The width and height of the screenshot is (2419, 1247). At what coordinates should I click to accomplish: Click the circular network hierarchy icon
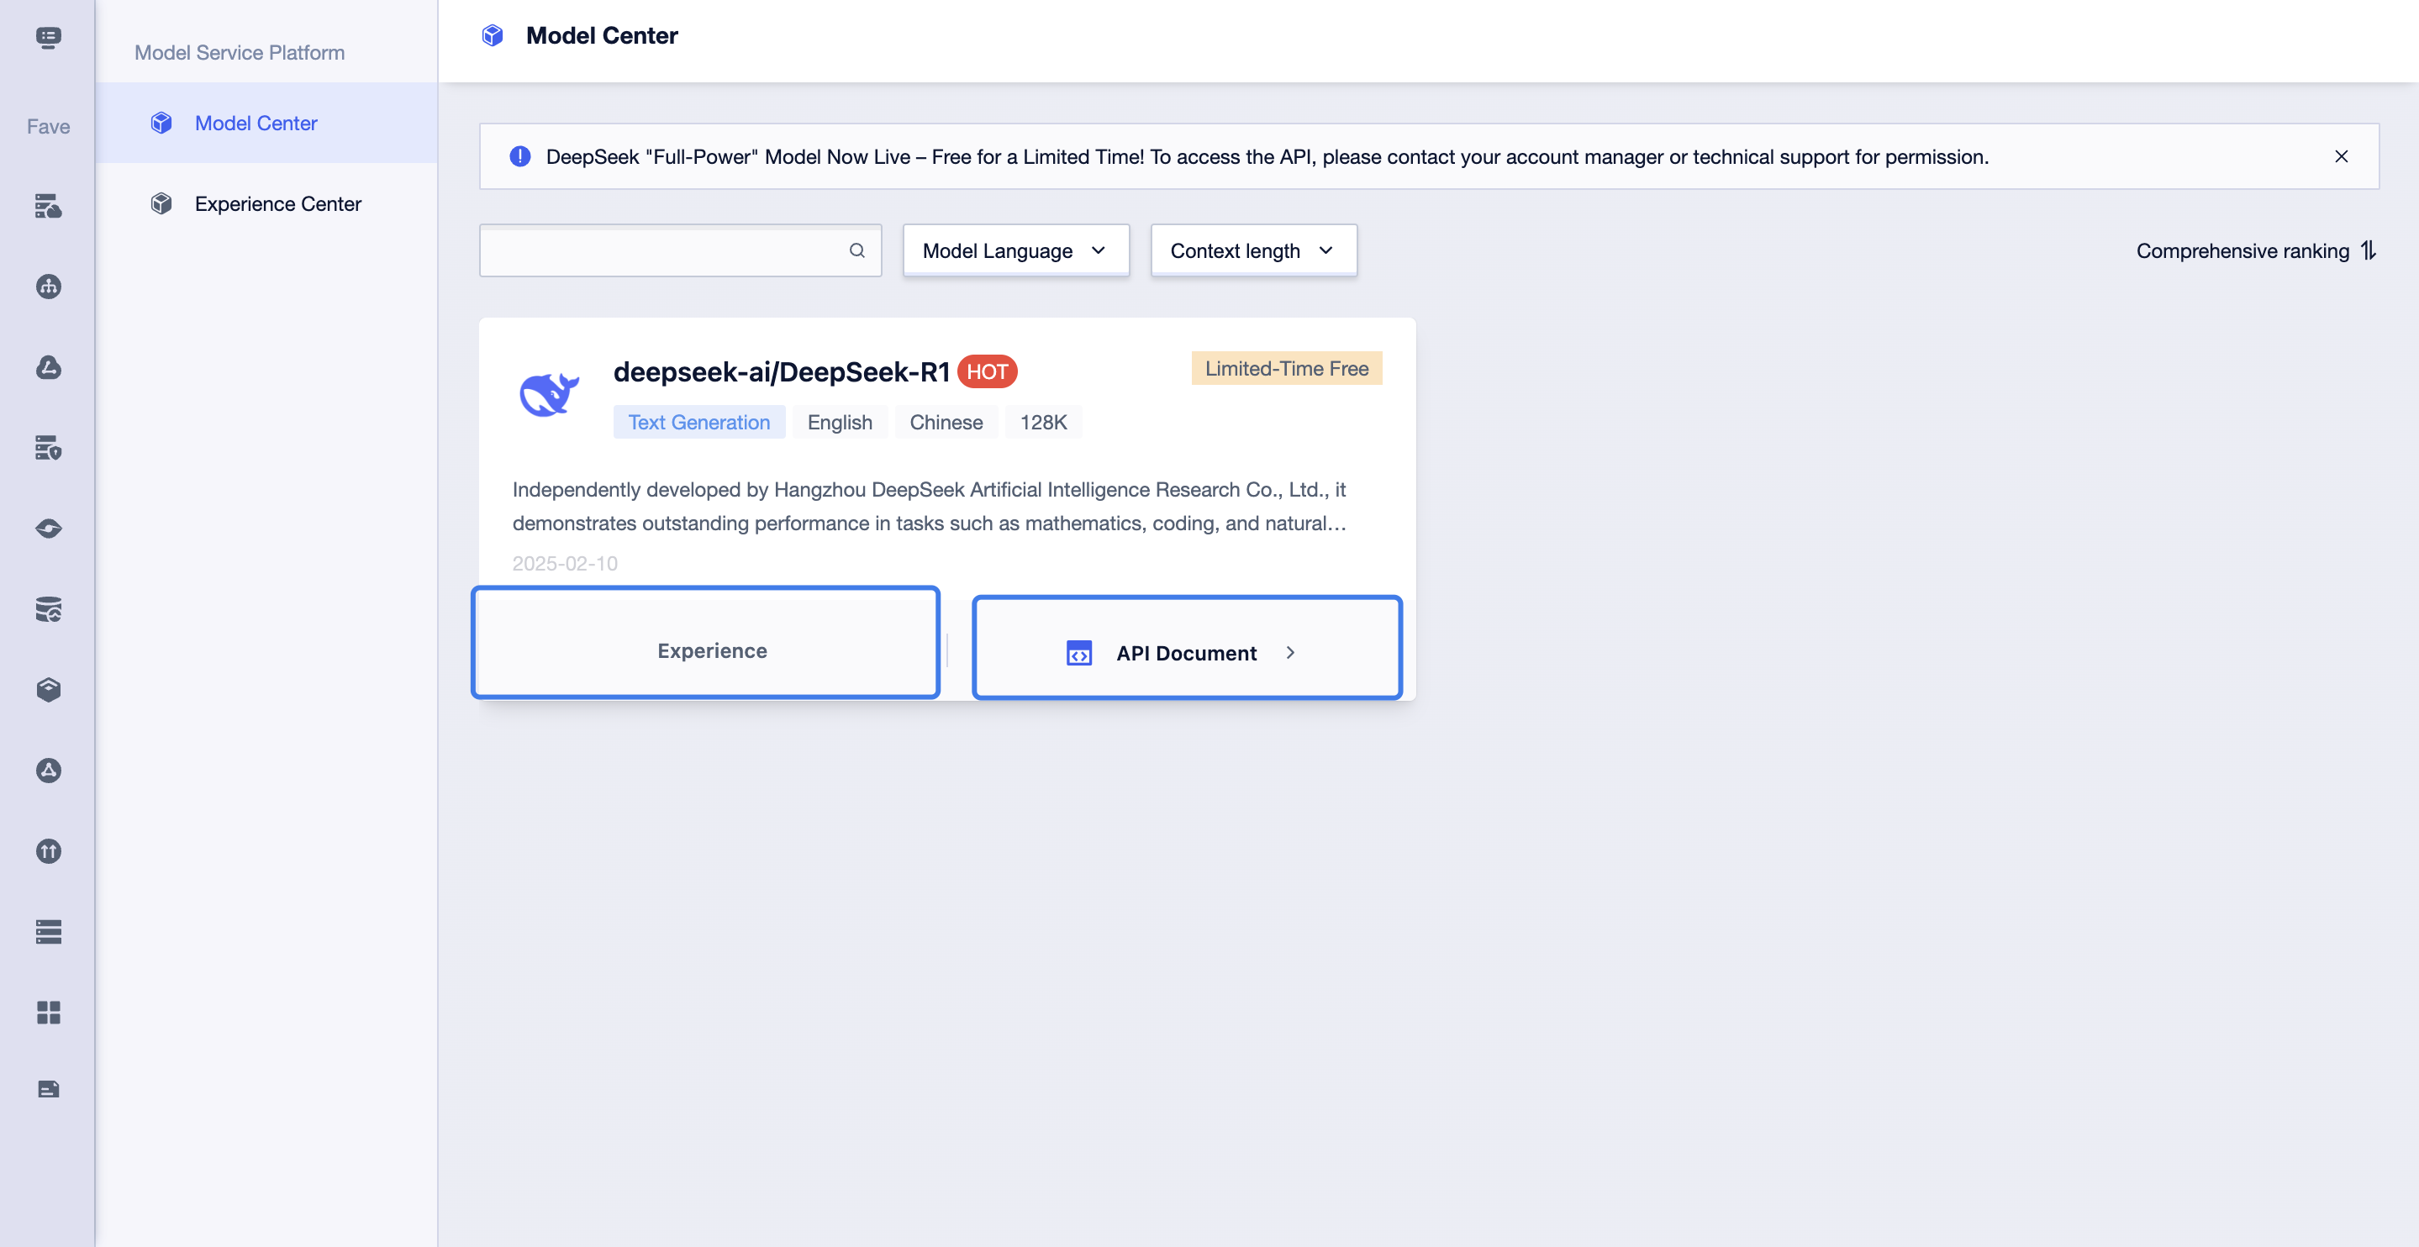(x=48, y=287)
